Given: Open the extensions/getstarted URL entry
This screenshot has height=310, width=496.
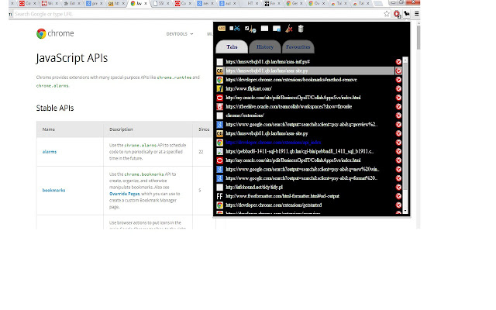Looking at the screenshot, I should pyautogui.click(x=274, y=205).
